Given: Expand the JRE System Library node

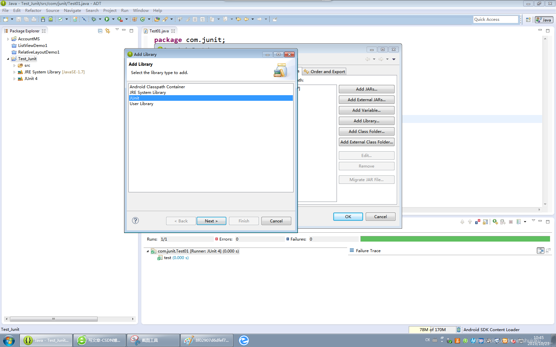Looking at the screenshot, I should click(x=14, y=72).
